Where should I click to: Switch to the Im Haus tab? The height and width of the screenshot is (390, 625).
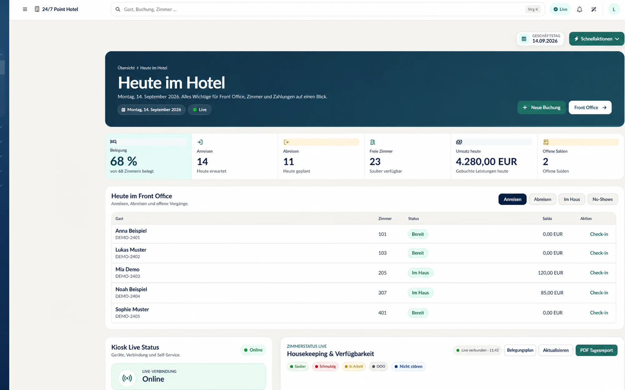click(572, 199)
